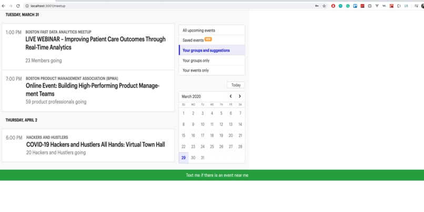Open Boston Product Management Association (BPMA) group
This screenshot has width=424, height=212.
click(x=72, y=78)
